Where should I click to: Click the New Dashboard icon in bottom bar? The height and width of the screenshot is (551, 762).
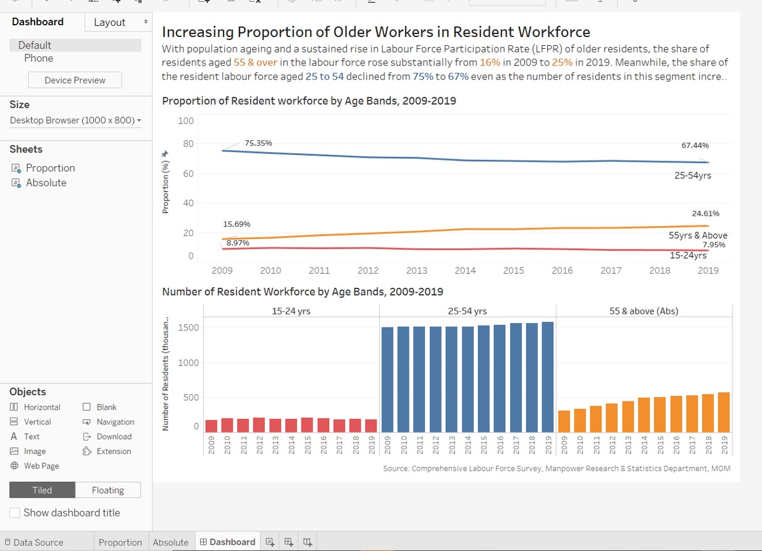pyautogui.click(x=288, y=542)
